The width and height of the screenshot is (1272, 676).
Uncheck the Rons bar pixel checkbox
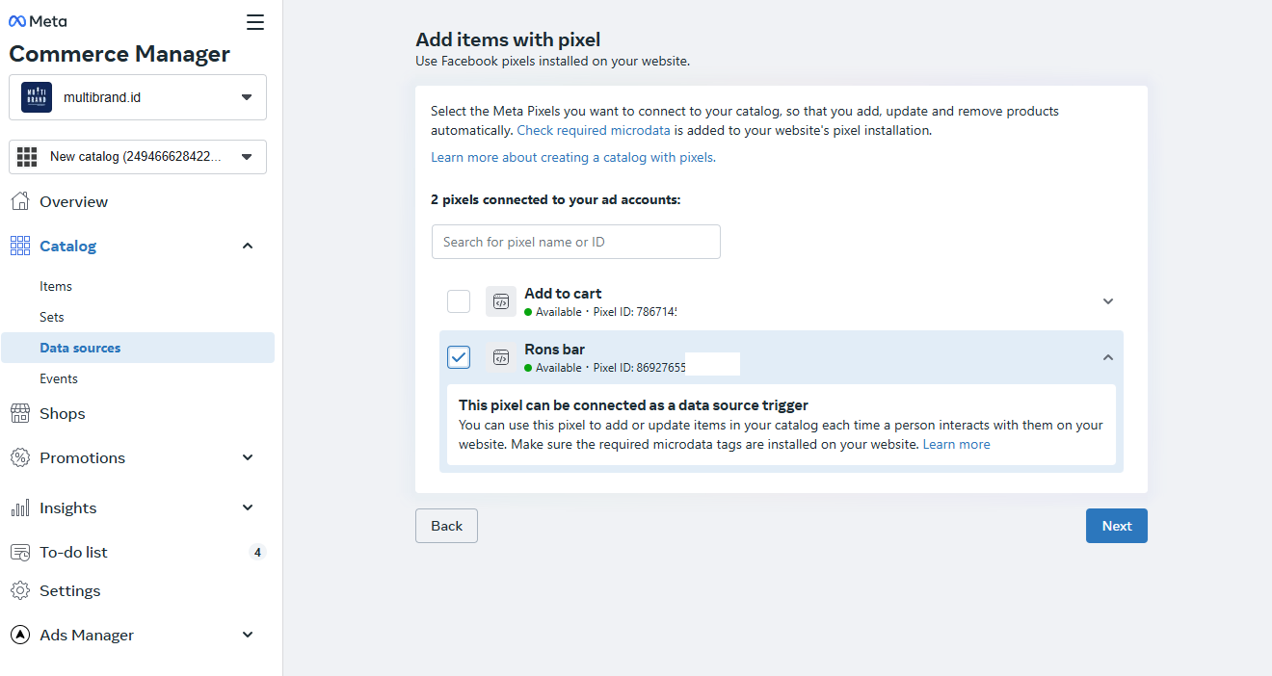point(459,357)
